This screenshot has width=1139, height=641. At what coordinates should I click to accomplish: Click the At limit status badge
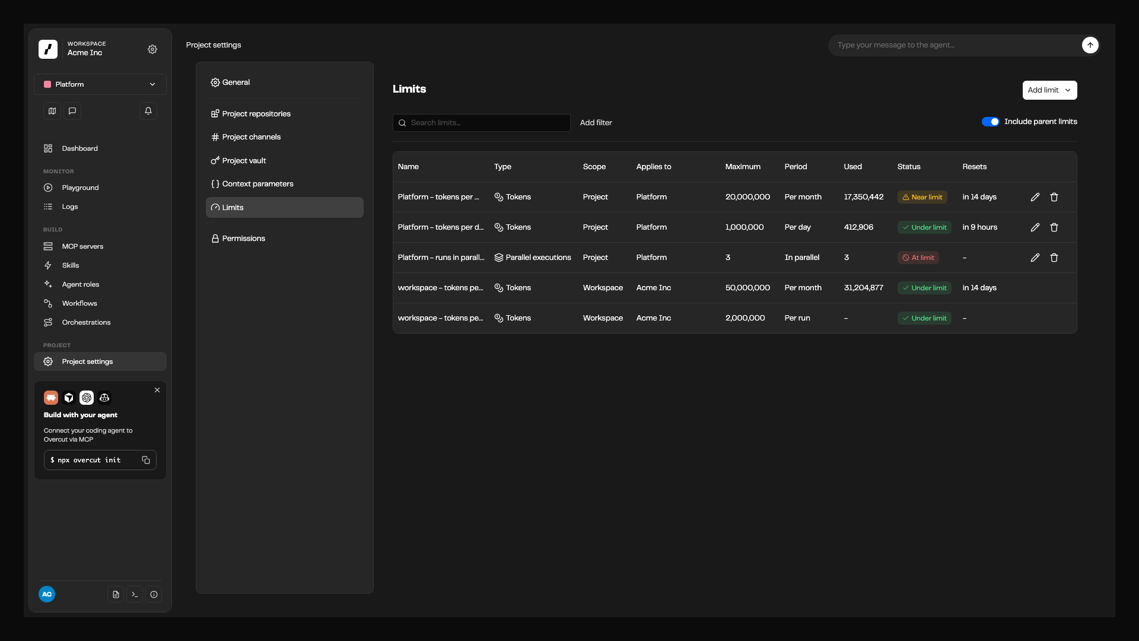918,258
